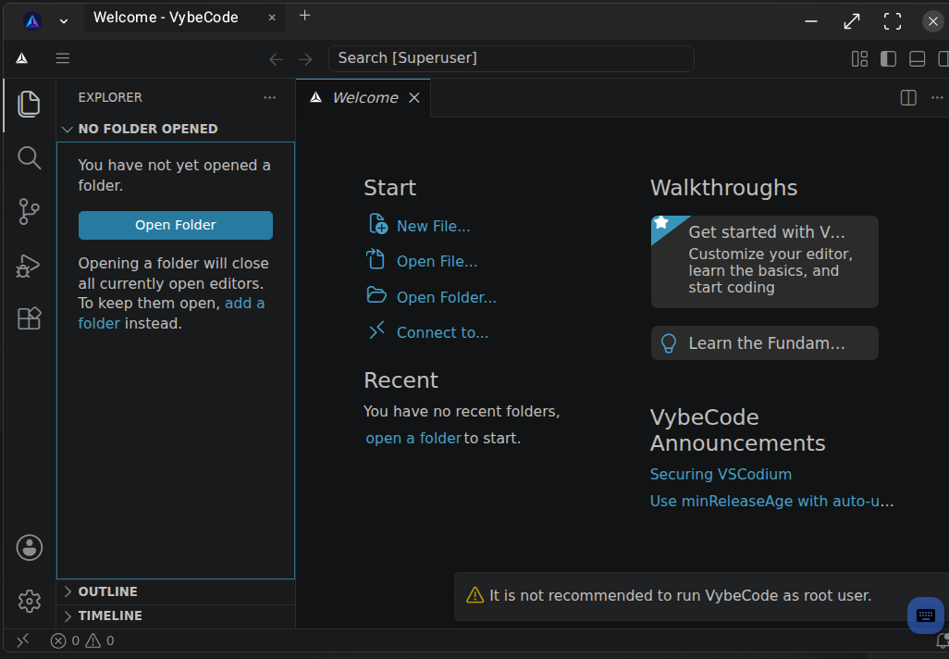Open Explorer Views and More Actions ellipsis
The width and height of the screenshot is (949, 659).
pos(270,97)
